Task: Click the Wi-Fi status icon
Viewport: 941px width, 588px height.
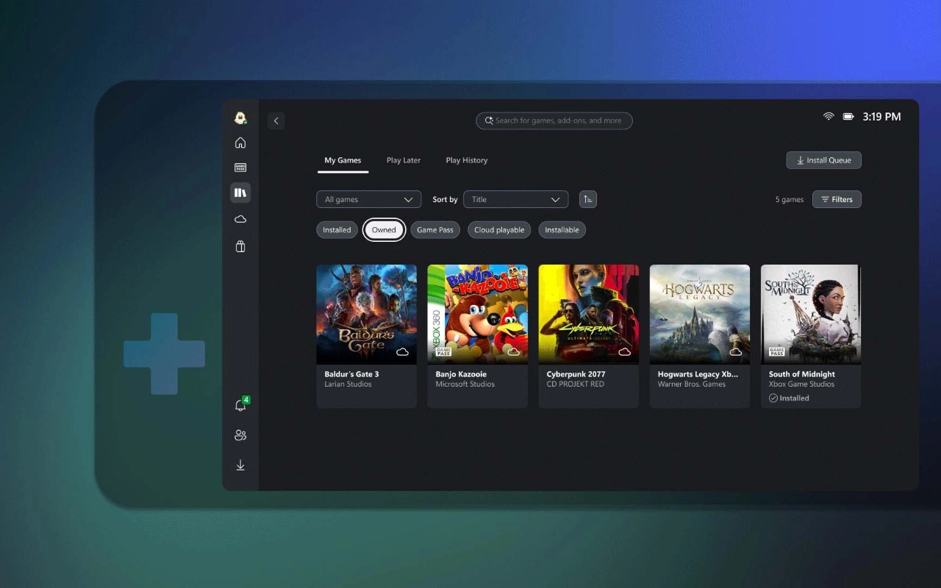Action: click(x=829, y=117)
